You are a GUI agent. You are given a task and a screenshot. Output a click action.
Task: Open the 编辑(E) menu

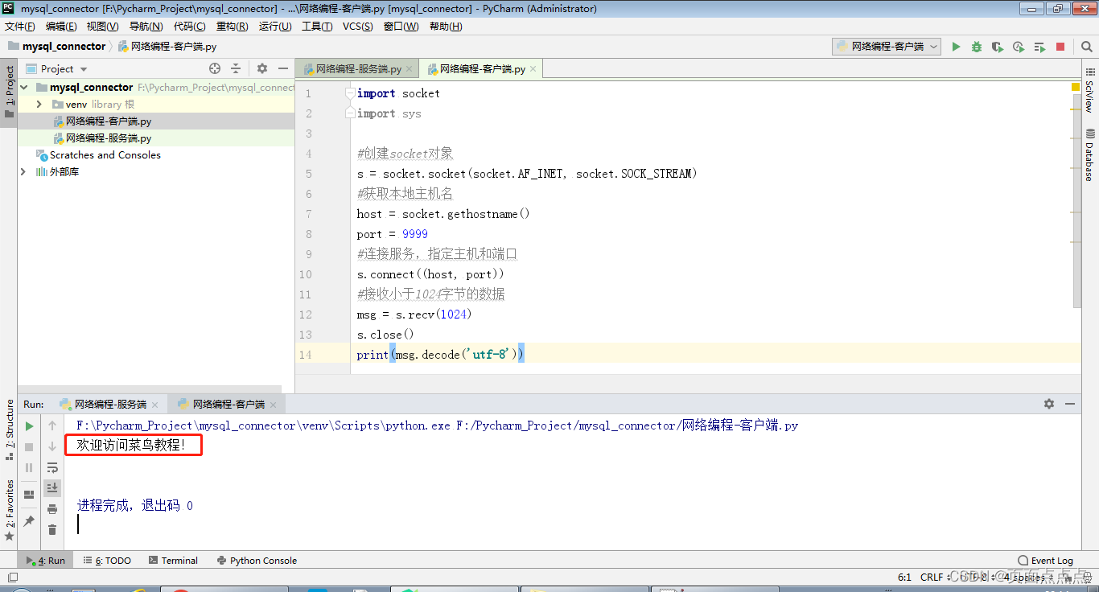click(61, 27)
